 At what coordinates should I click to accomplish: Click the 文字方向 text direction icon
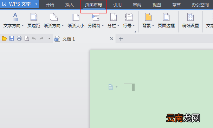(x=14, y=17)
